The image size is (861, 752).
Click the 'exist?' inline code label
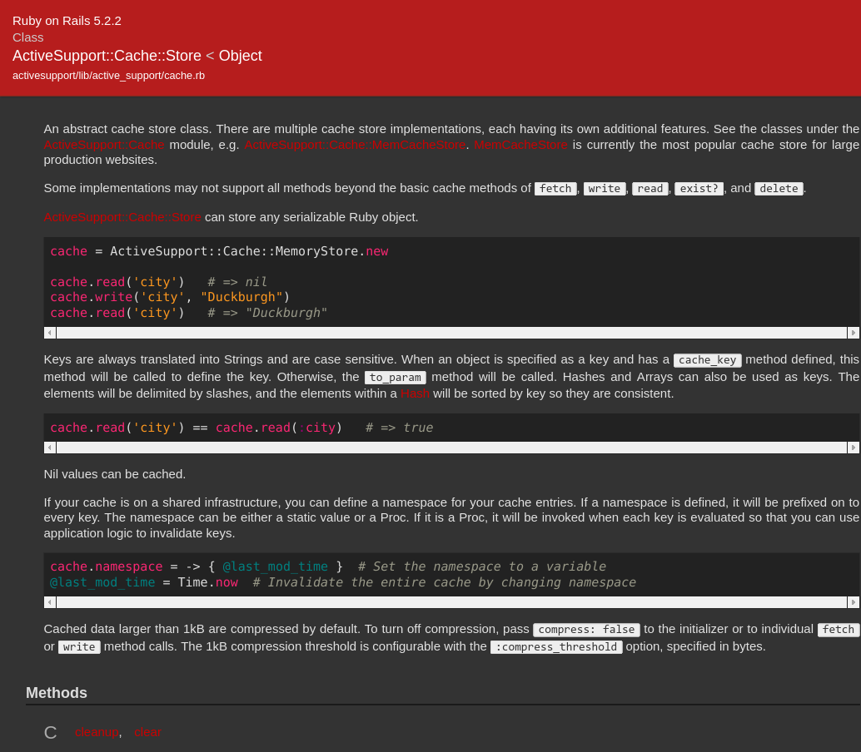[x=699, y=189]
